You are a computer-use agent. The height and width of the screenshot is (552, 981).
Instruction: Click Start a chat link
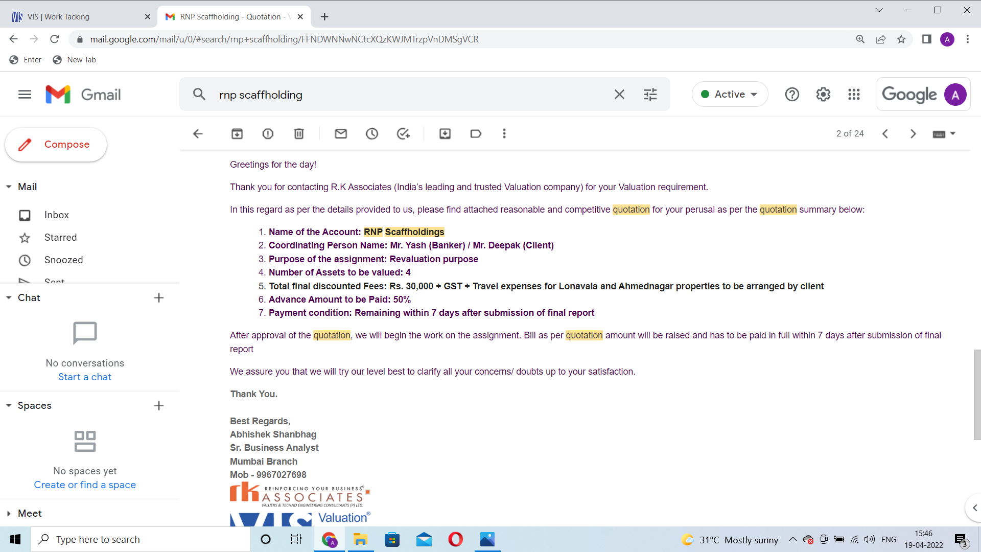click(x=85, y=377)
